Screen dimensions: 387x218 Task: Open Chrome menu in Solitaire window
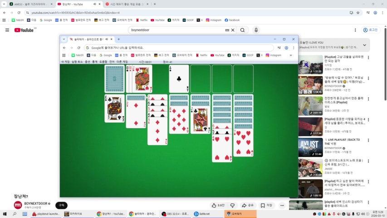click(294, 48)
